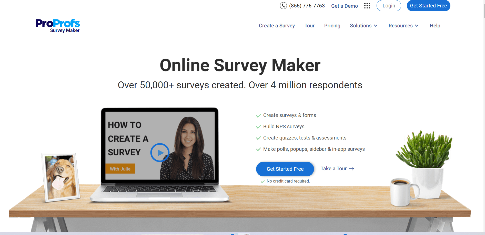Click the arrow next to Take a Tour
This screenshot has height=235, width=485.
(351, 168)
